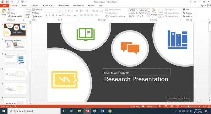Toggle Italic formatting
Screen dimensions: 211x114
(50, 15)
